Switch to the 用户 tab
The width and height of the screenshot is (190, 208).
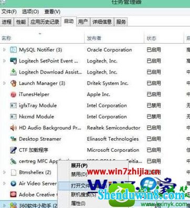click(83, 22)
